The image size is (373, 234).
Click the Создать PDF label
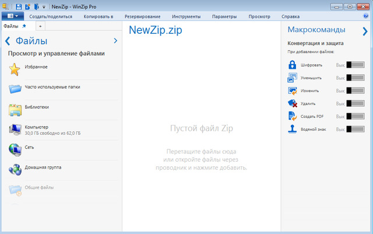pyautogui.click(x=312, y=117)
